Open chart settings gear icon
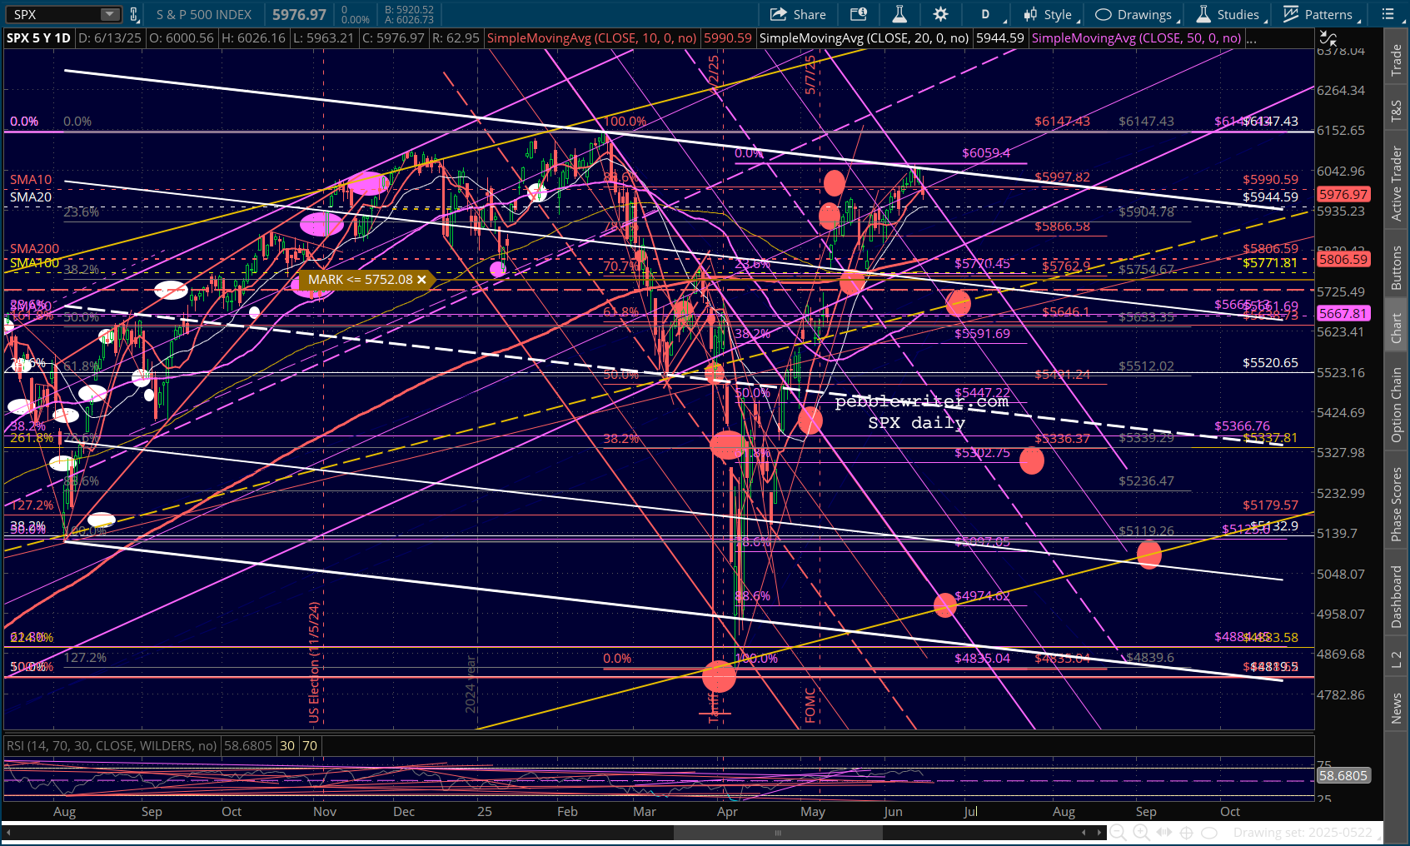The height and width of the screenshot is (846, 1410). (940, 14)
